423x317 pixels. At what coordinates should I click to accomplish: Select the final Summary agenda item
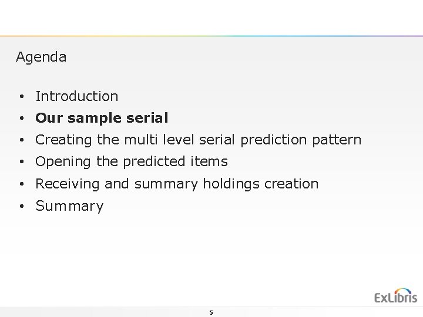click(x=69, y=206)
